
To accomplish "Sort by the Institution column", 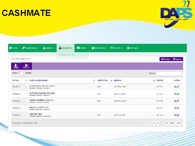I will pos(105,81).
